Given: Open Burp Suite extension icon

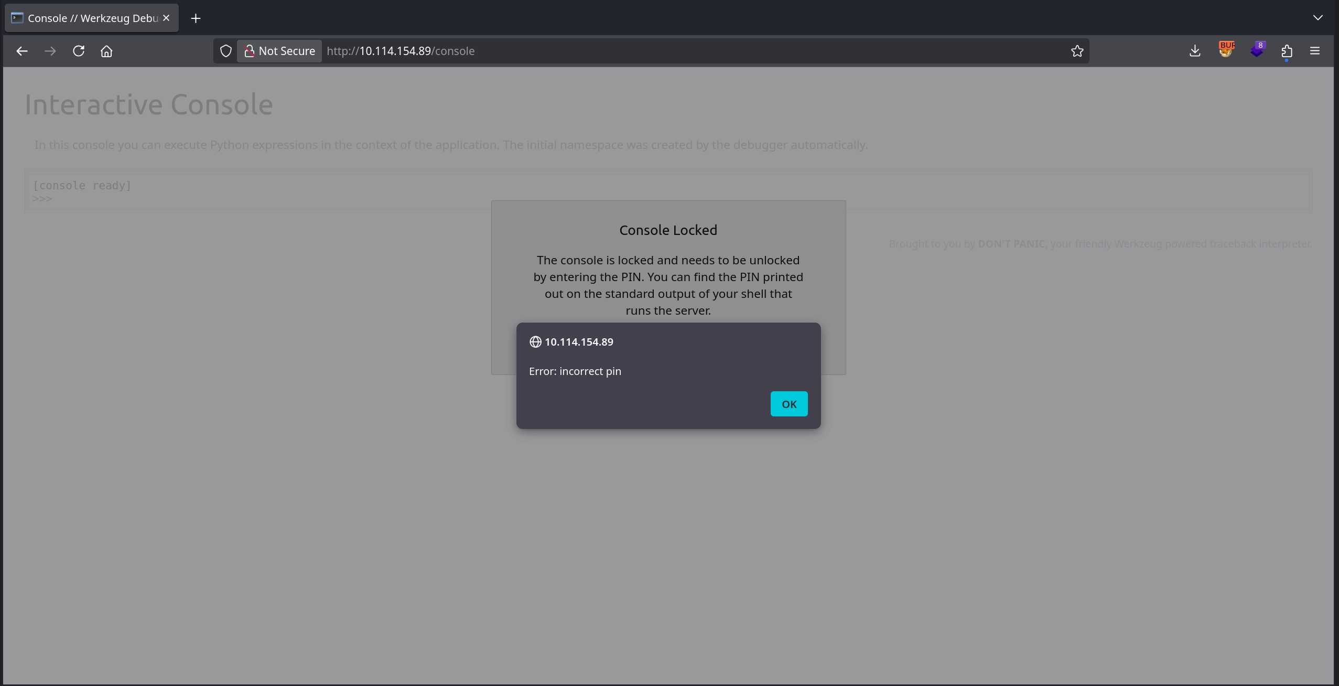Looking at the screenshot, I should click(1226, 50).
